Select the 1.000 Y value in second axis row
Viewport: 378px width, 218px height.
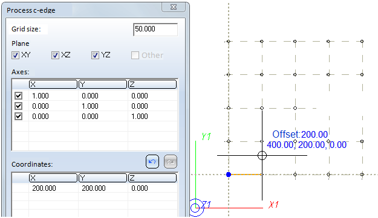[90, 106]
